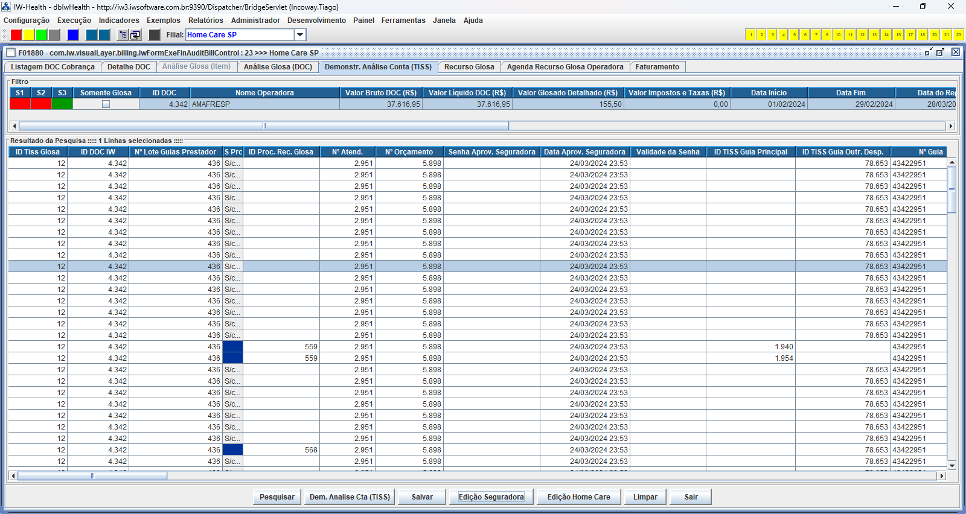Open yellow window shortcut number 1
Screen dimensions: 966x514
[750, 35]
